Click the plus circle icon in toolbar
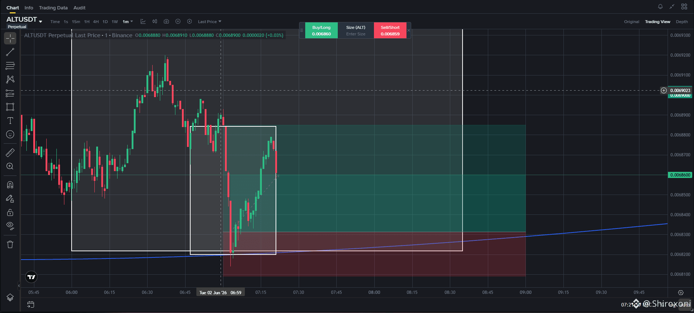Viewport: 694px width, 313px height. [x=178, y=22]
